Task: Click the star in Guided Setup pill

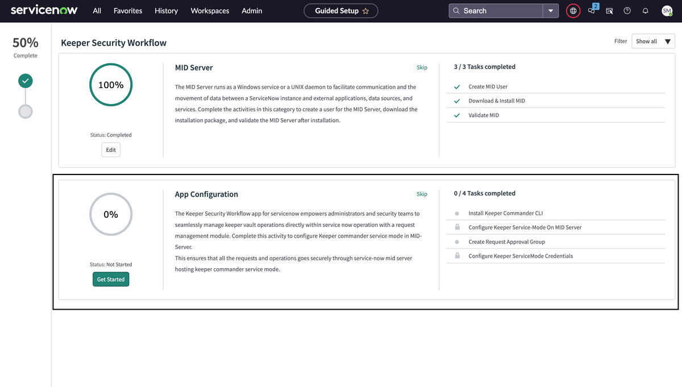Action: [365, 11]
